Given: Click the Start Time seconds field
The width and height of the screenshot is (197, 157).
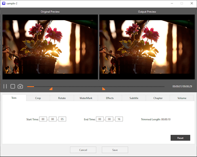Looking at the screenshot, I should point(62,119).
